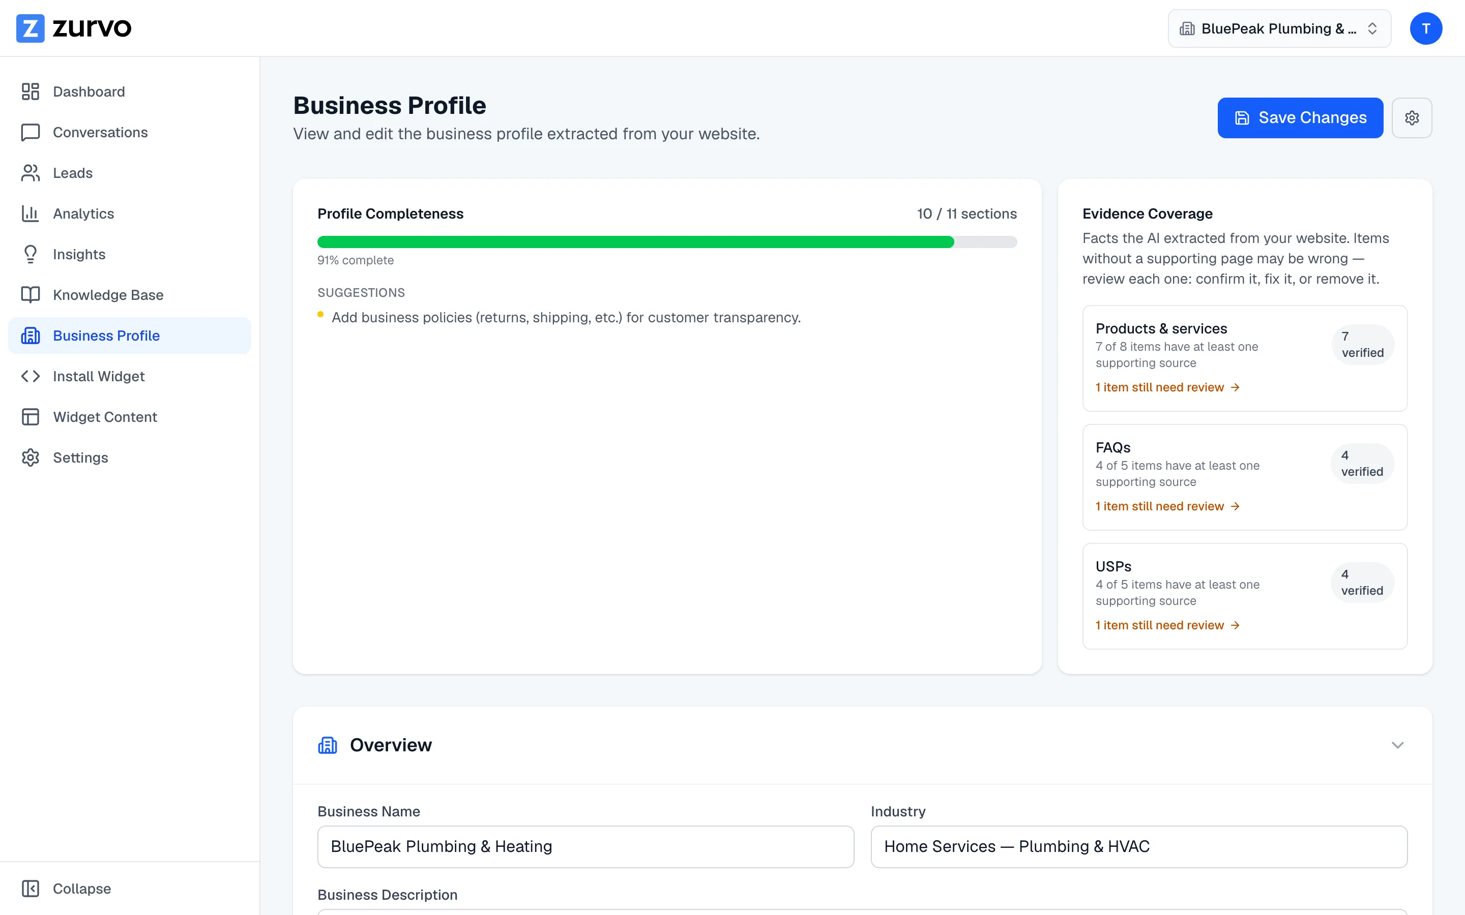Go to Dashboard in the sidebar
Viewport: 1465px width, 915px height.
pyautogui.click(x=130, y=91)
